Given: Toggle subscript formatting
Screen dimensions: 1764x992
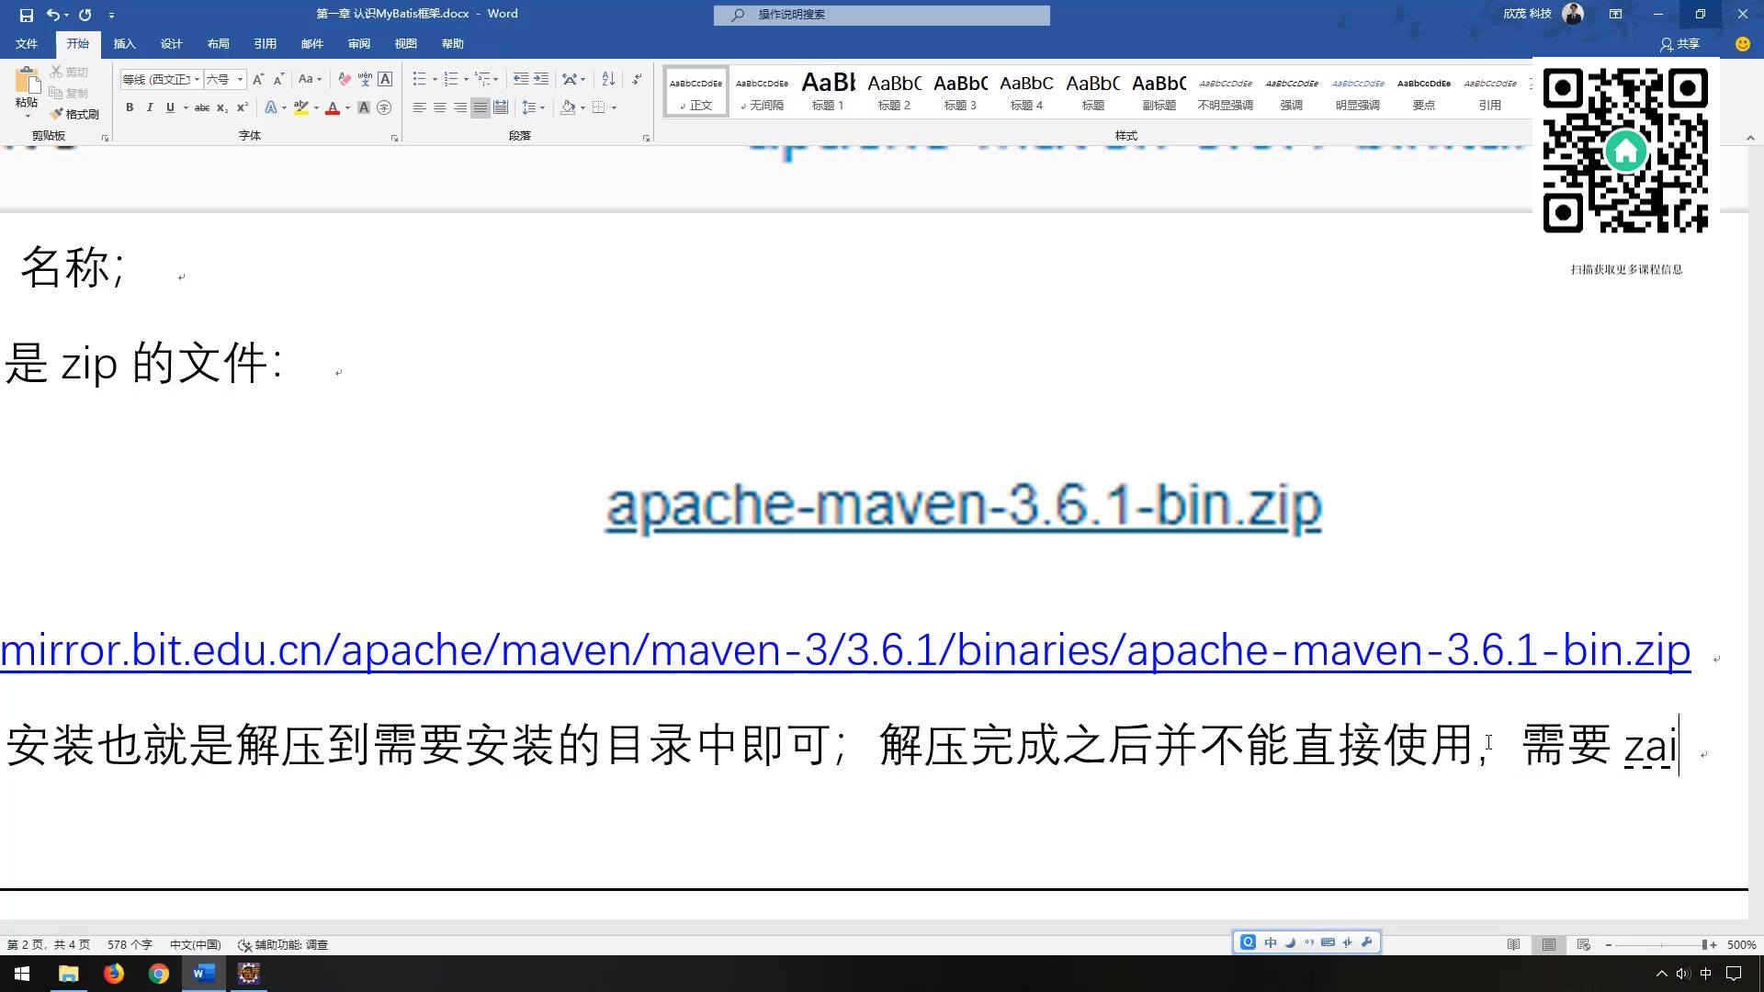Looking at the screenshot, I should [222, 107].
